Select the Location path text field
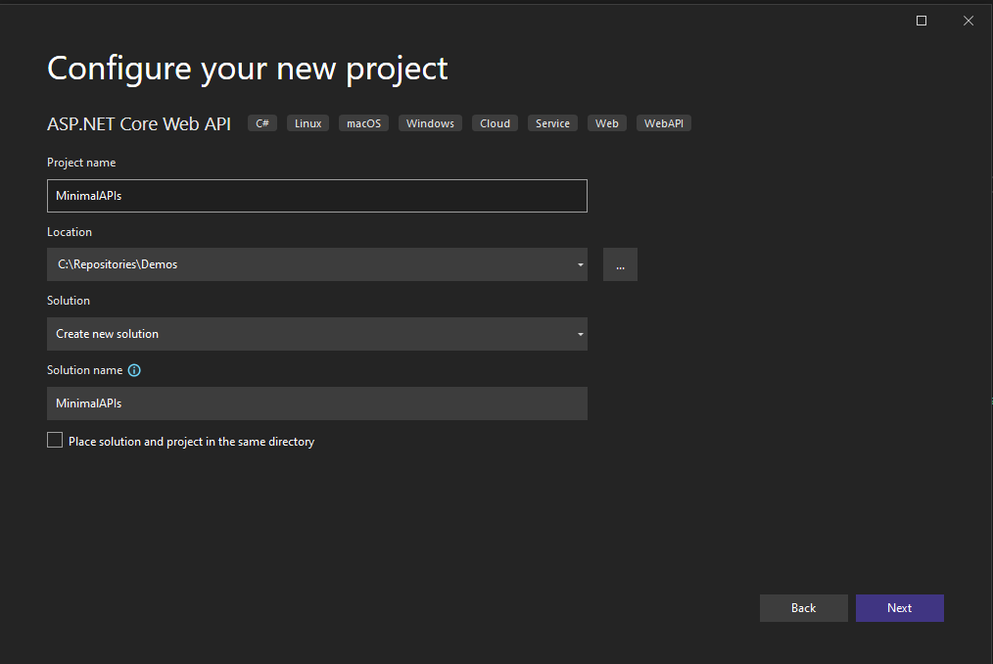Viewport: 993px width, 664px height. pyautogui.click(x=294, y=263)
